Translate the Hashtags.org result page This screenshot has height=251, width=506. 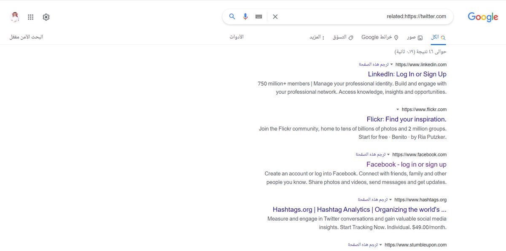click(372, 200)
